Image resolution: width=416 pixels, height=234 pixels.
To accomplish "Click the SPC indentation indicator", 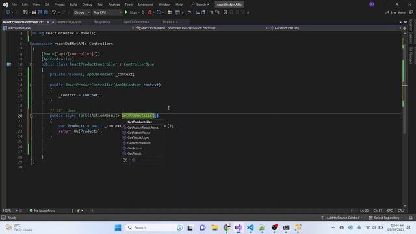I will pos(390,211).
